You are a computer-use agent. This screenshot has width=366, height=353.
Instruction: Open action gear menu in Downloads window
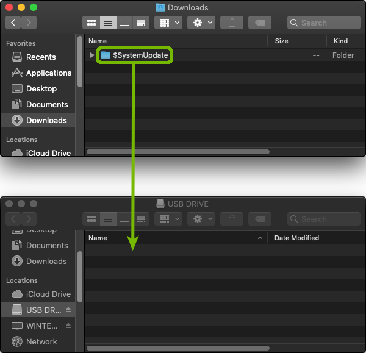click(201, 23)
